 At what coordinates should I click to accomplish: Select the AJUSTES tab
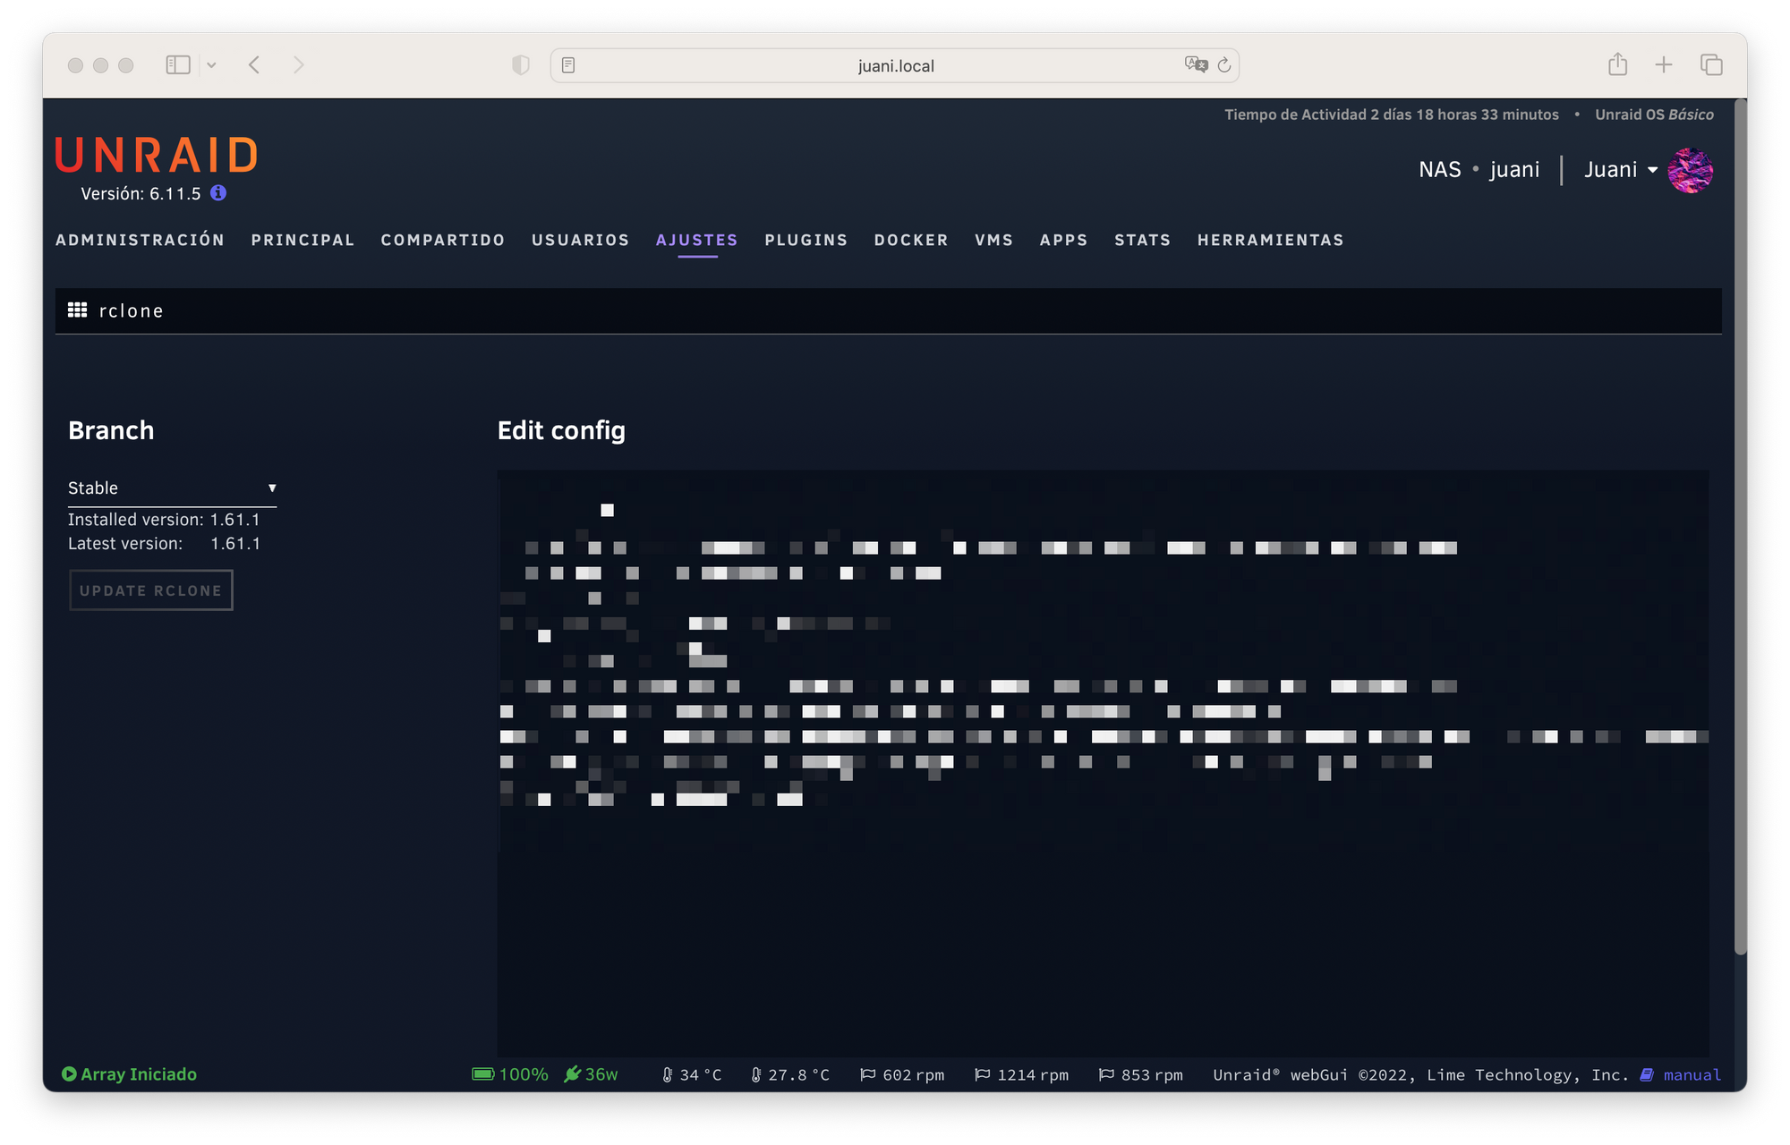point(697,240)
